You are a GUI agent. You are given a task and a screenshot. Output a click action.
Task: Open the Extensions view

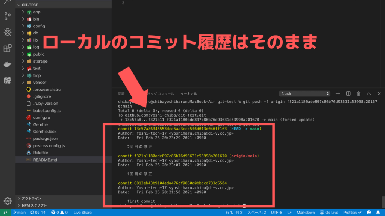point(8,48)
